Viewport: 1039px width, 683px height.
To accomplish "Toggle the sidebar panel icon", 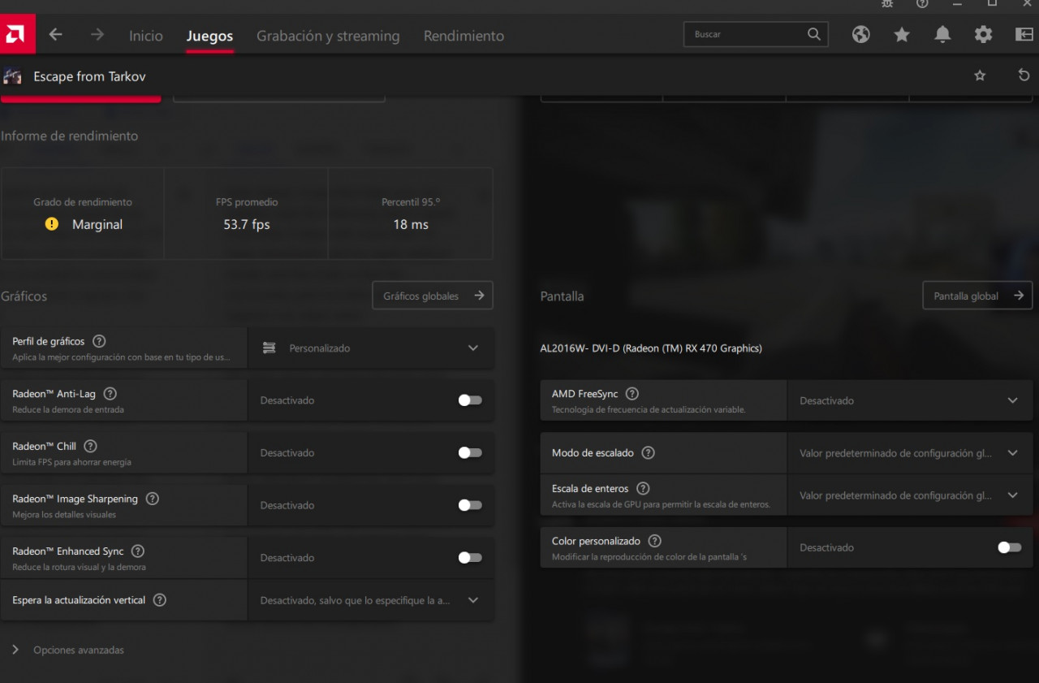I will point(1024,34).
